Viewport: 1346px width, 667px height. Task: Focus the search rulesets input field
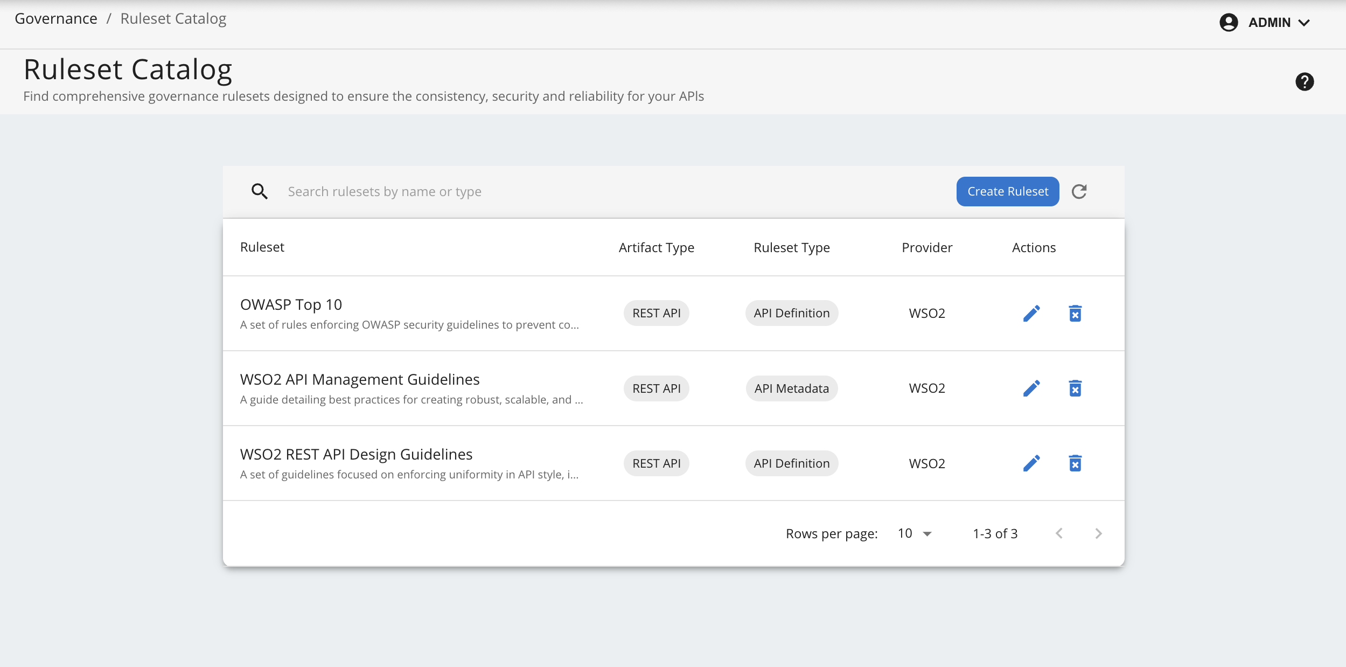592,192
